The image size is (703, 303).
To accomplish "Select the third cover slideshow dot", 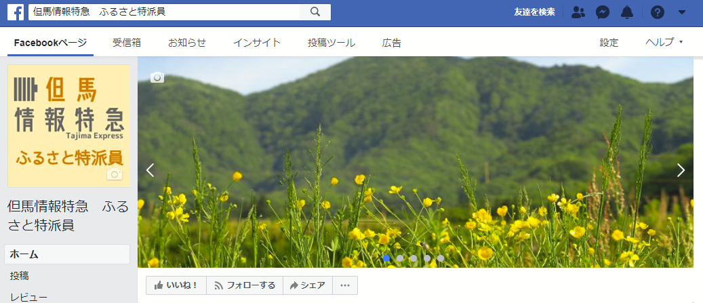I will coord(414,258).
